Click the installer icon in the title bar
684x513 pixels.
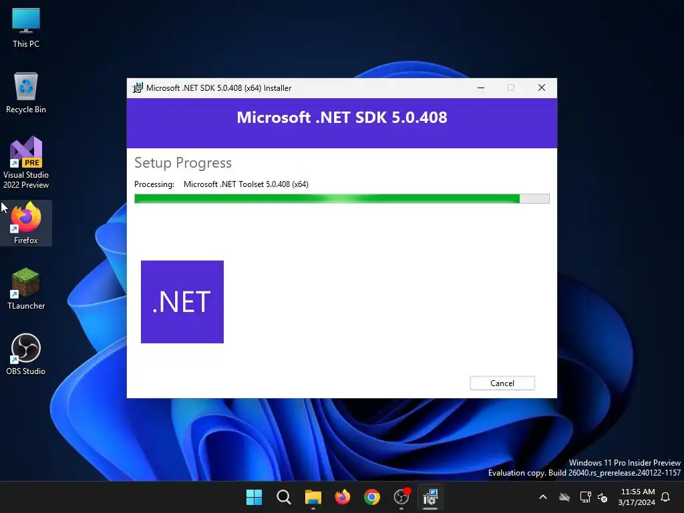(138, 88)
